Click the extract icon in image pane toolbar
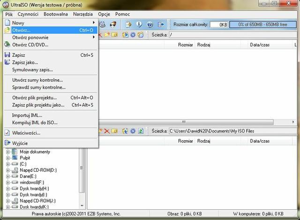Screen dimensions: 300x220 (x=125, y=35)
